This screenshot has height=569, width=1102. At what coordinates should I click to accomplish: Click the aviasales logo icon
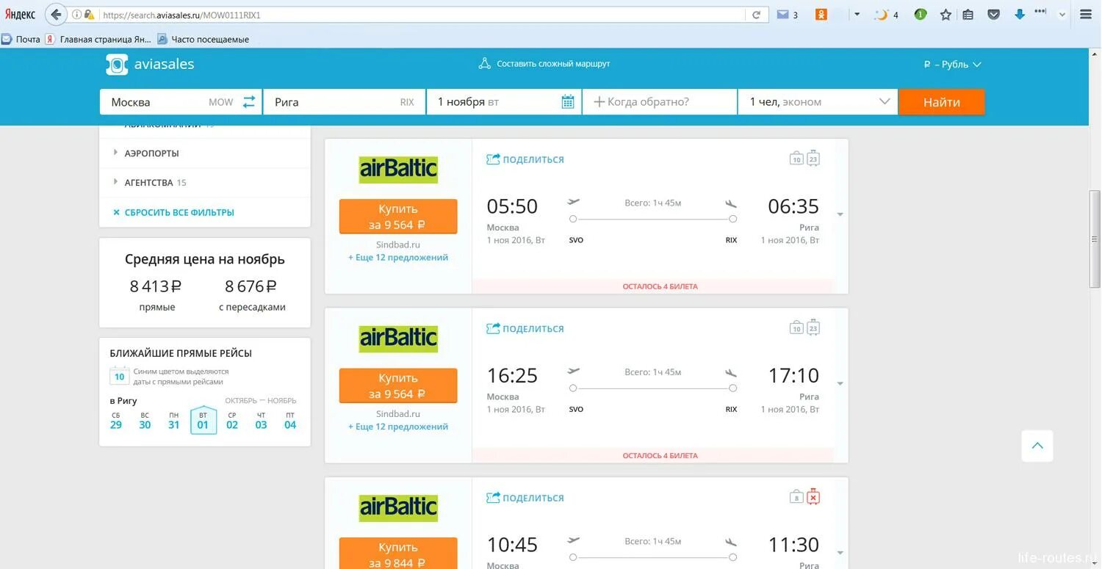(x=117, y=65)
